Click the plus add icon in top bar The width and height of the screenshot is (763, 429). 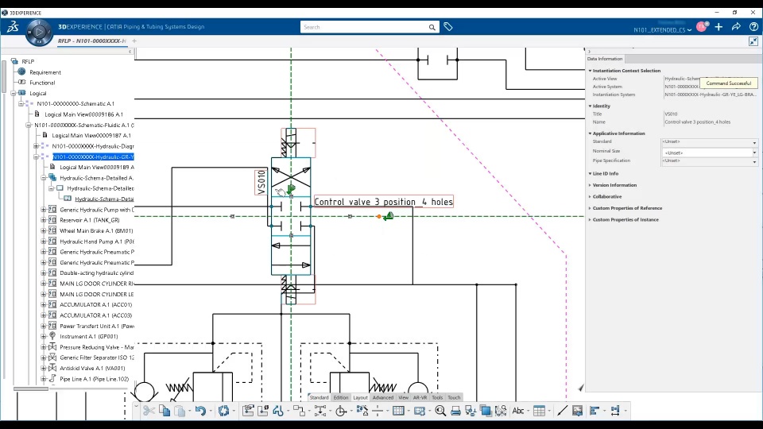tap(718, 27)
